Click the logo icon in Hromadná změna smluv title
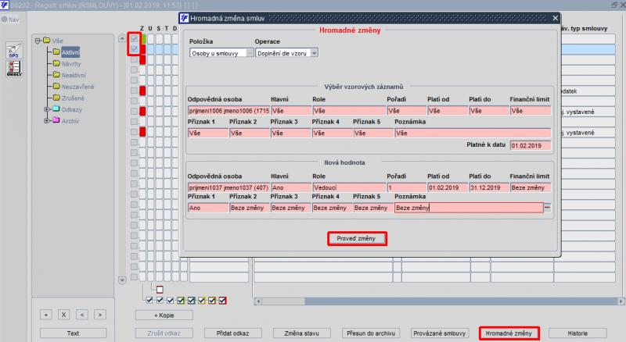The width and height of the screenshot is (626, 342). 184,18
